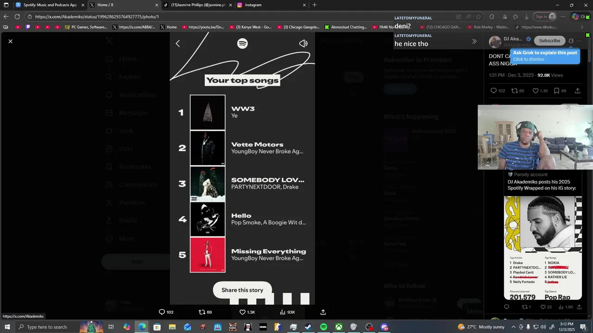Like the post via 1.3K heart under photo

pos(247,312)
